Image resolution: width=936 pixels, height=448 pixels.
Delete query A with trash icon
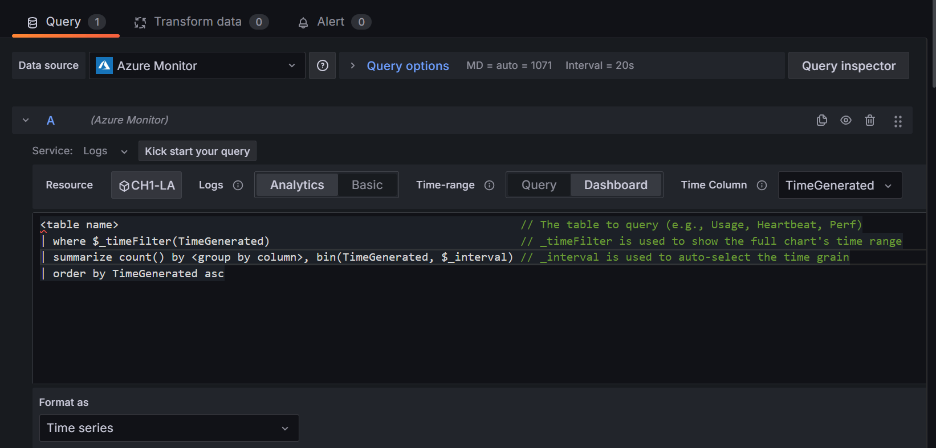pos(869,120)
